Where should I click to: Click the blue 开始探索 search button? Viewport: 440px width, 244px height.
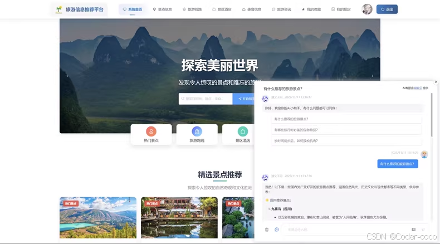[243, 99]
